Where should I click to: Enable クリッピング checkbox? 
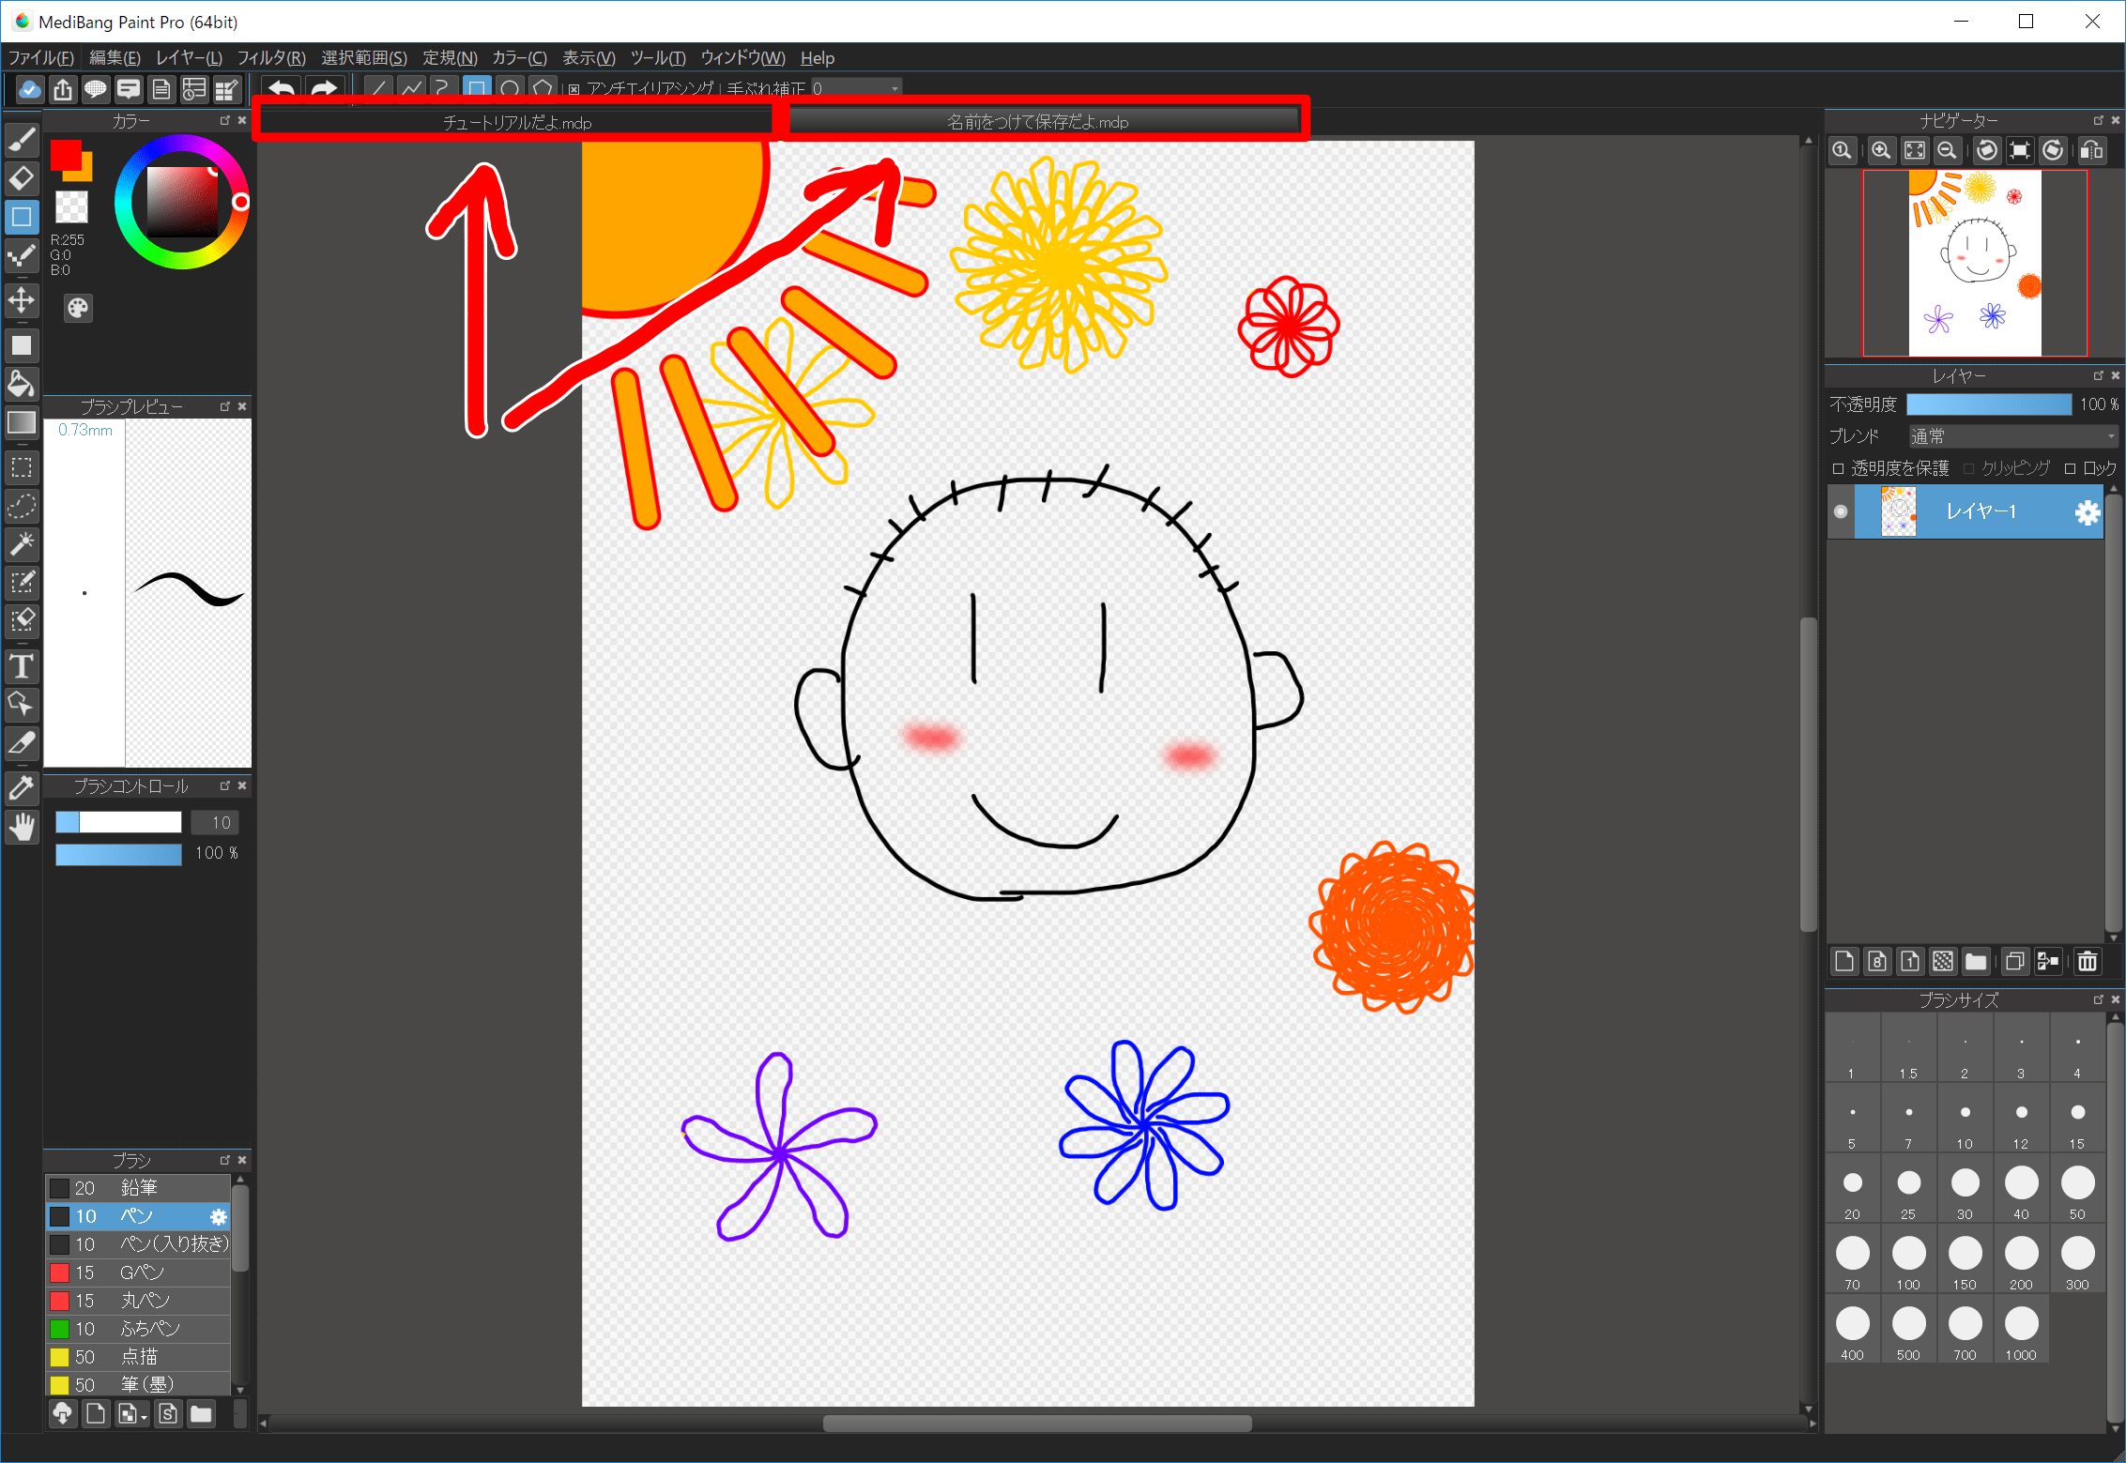tap(1967, 467)
